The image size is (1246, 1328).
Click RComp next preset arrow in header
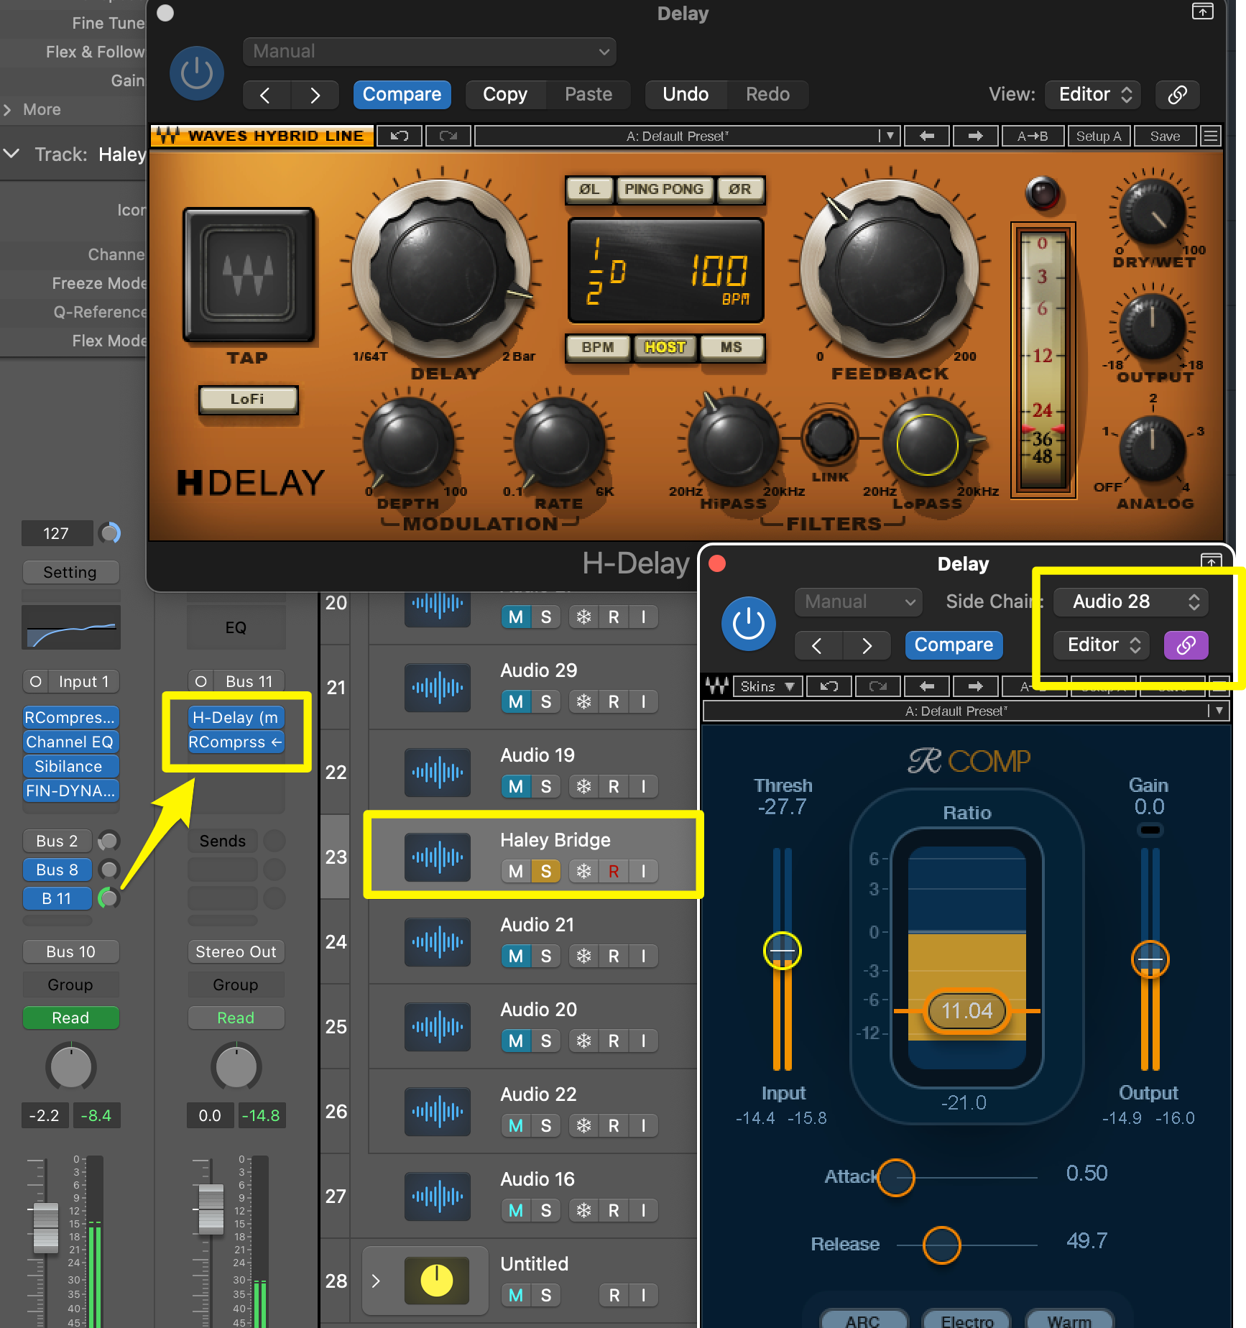[867, 645]
